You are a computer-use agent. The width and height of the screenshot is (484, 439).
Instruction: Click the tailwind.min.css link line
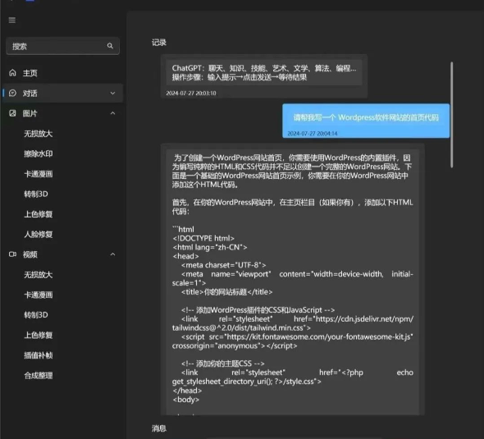tap(241, 328)
